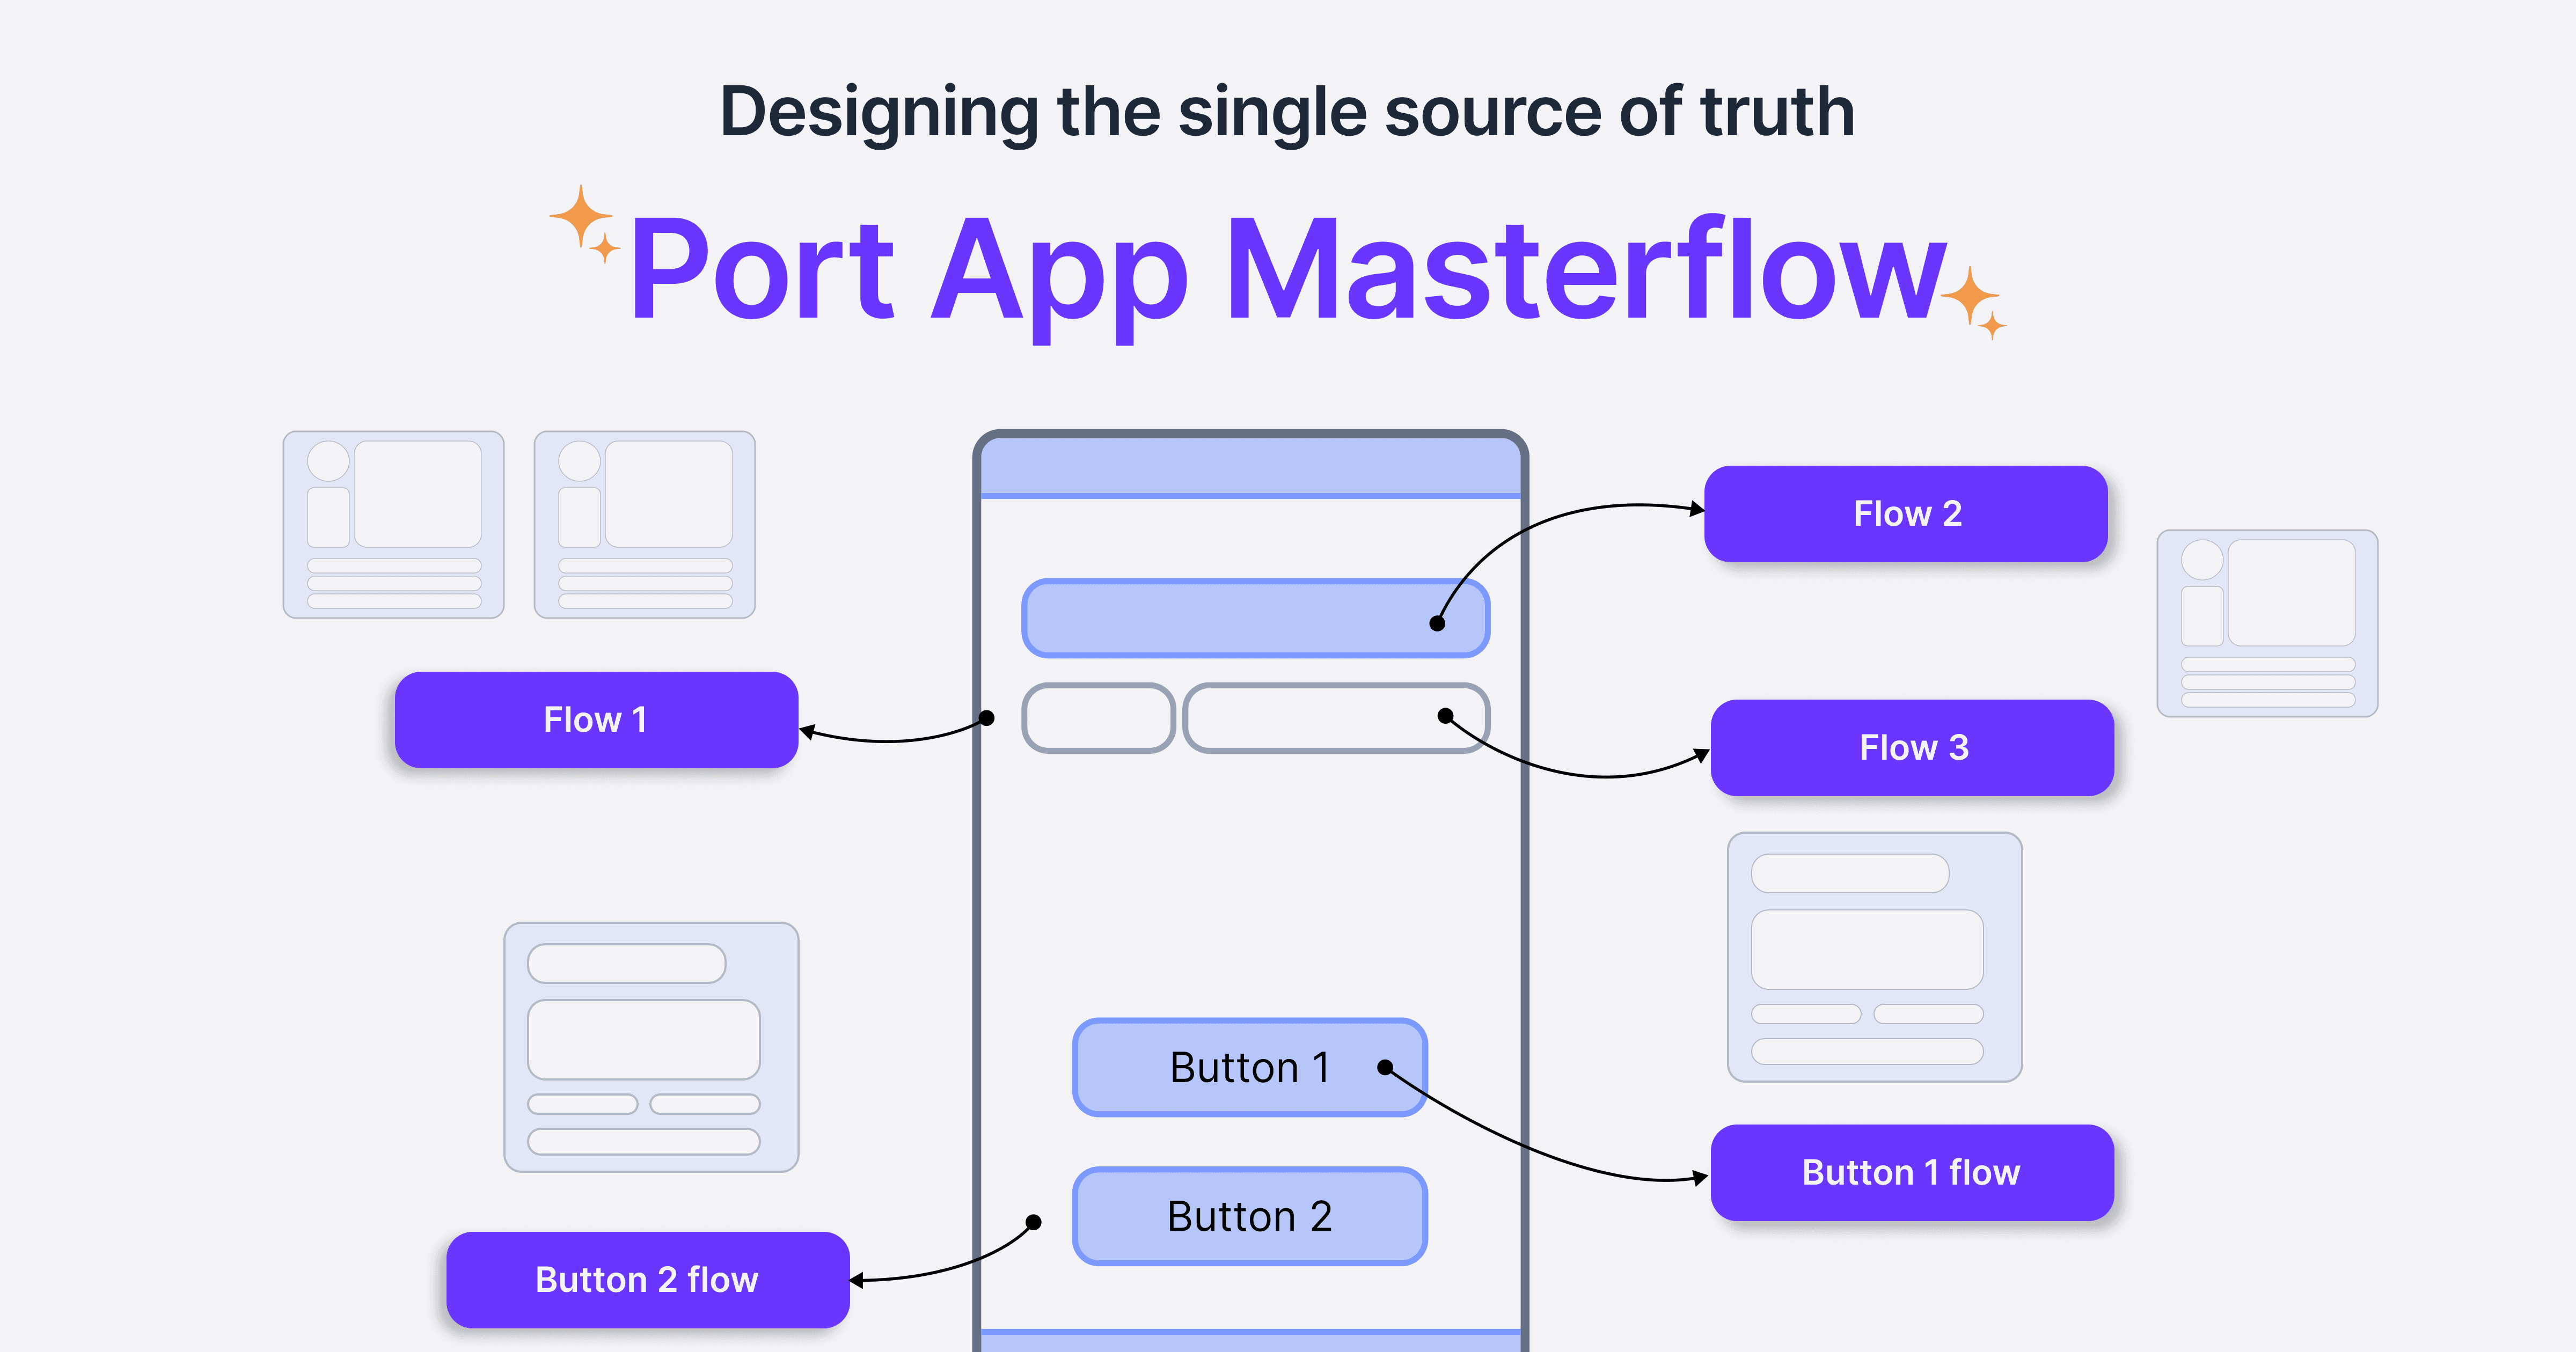Click the small outlined box in phone mockup

tap(1098, 718)
